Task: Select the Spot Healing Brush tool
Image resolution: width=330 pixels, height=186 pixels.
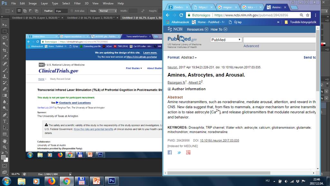Action: 5,64
